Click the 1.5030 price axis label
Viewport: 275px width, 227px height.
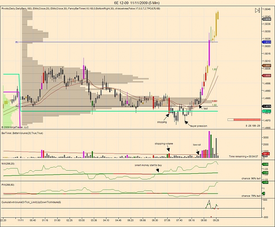coord(267,31)
